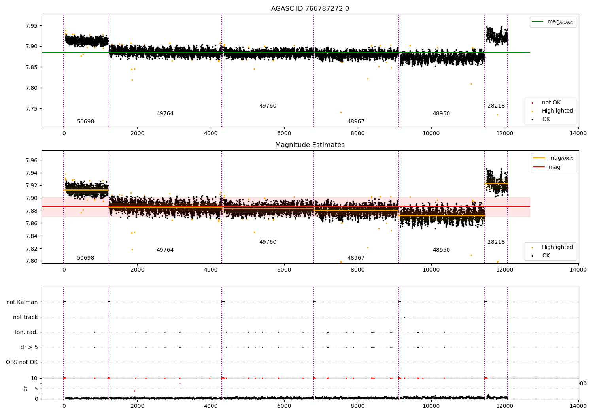The height and width of the screenshot is (415, 593).
Task: Click the 5 tick on the dr axis
Action: click(36, 389)
